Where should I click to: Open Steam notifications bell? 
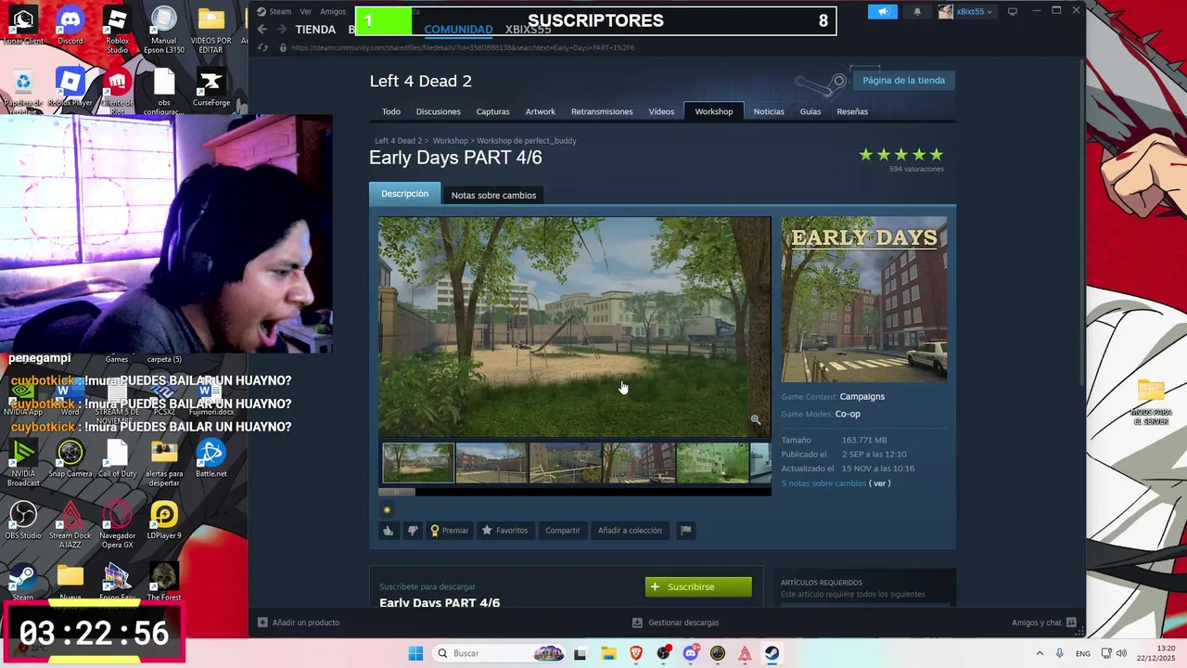917,11
